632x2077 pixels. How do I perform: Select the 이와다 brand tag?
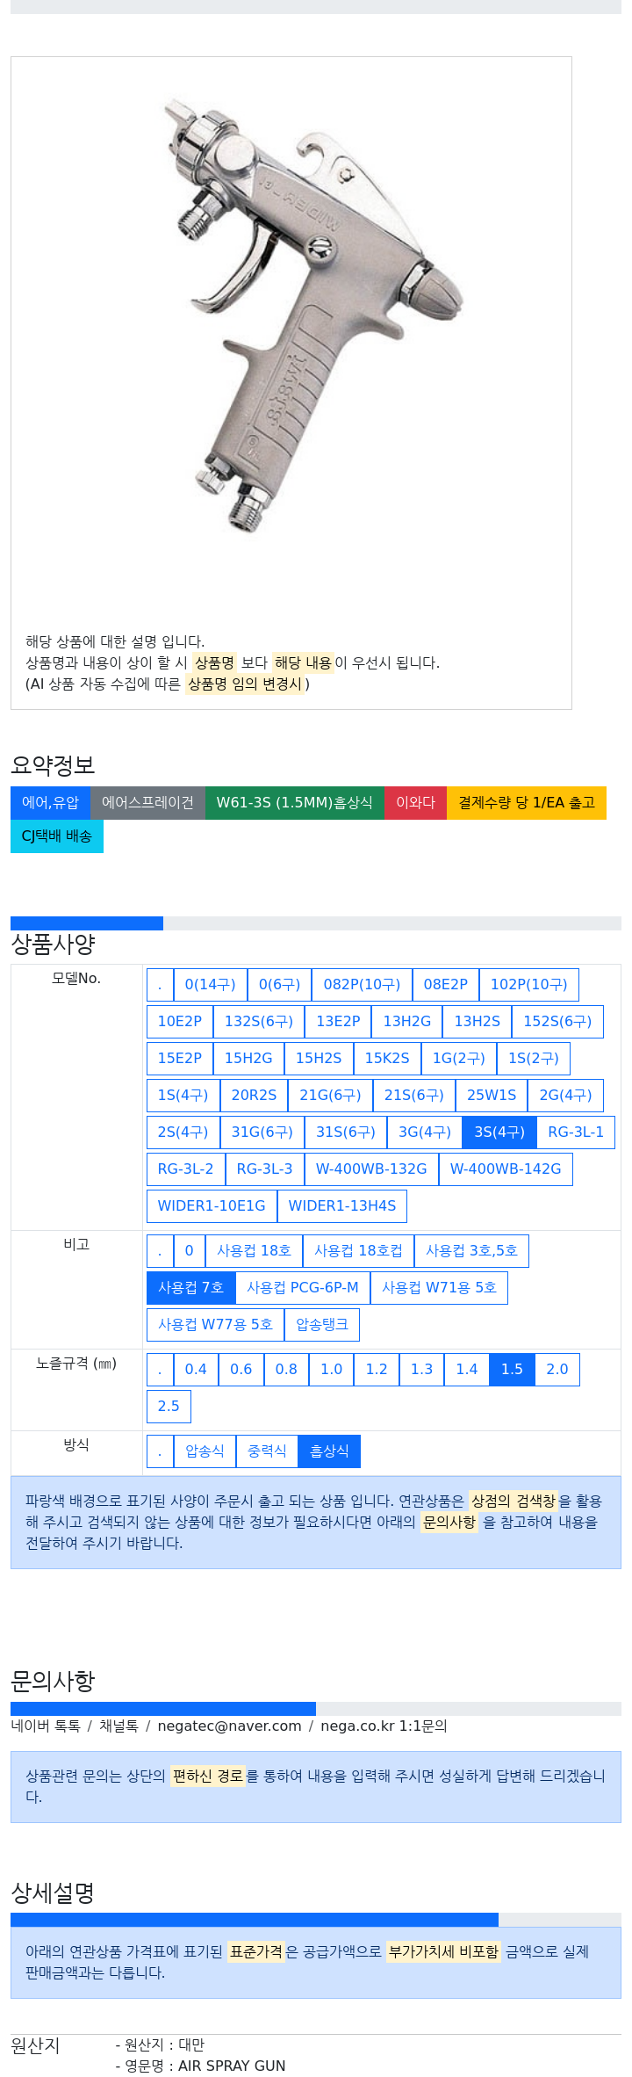(x=415, y=802)
